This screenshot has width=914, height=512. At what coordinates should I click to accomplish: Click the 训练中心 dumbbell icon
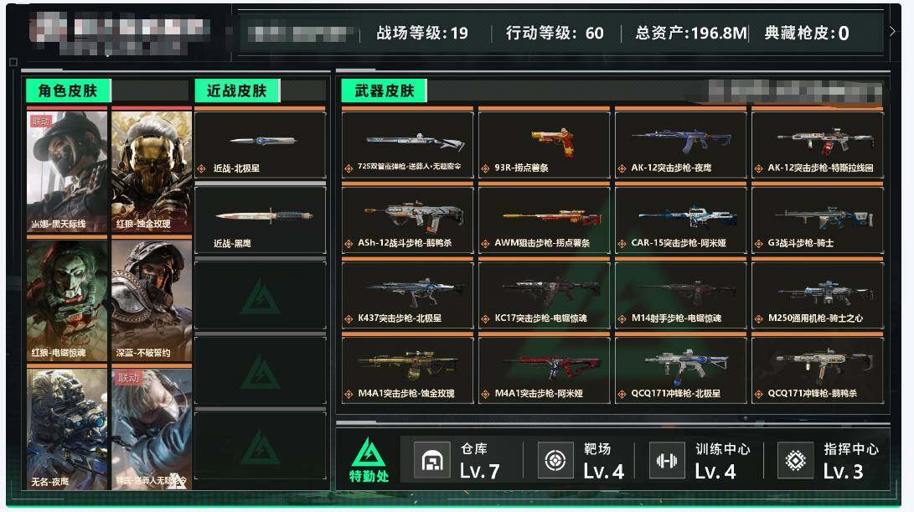tap(667, 461)
